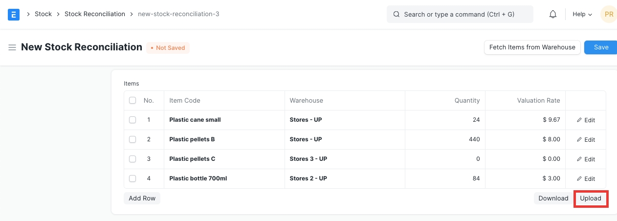Check the Plastic cane small row checkbox
Image resolution: width=617 pixels, height=221 pixels.
click(132, 120)
